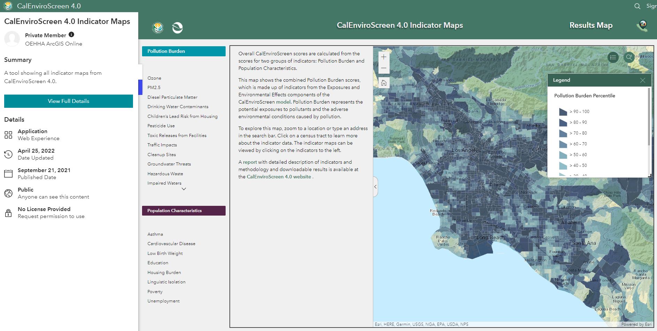Image resolution: width=657 pixels, height=331 pixels.
Task: Click the Application grid icon
Action: point(8,135)
